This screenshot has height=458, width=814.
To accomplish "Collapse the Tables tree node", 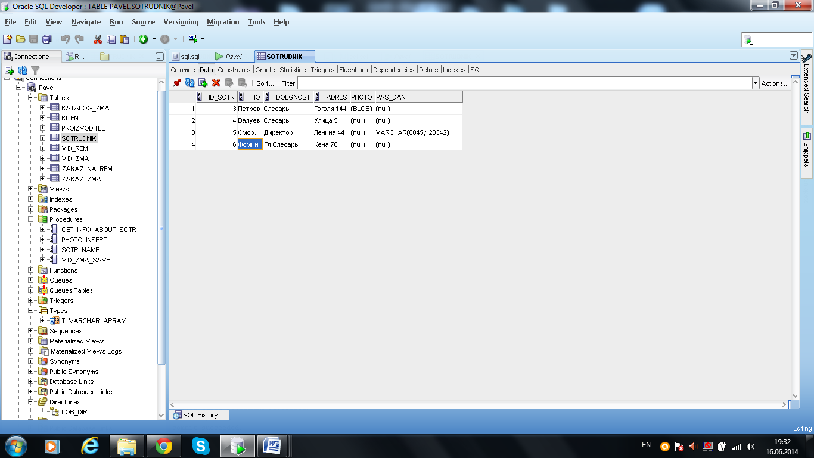I will pyautogui.click(x=31, y=98).
